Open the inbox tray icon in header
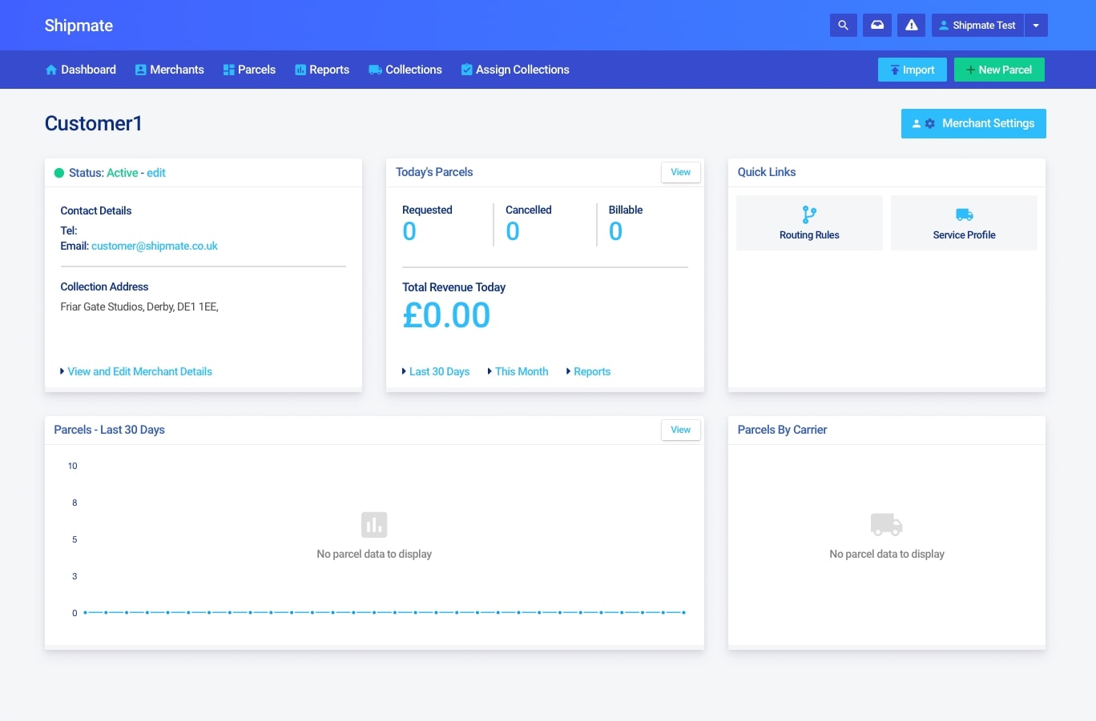Screen dimensions: 1096x721 point(877,26)
